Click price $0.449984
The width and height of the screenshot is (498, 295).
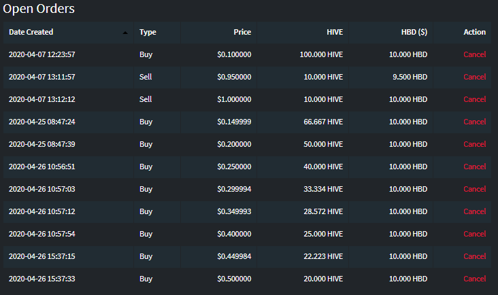coord(234,256)
